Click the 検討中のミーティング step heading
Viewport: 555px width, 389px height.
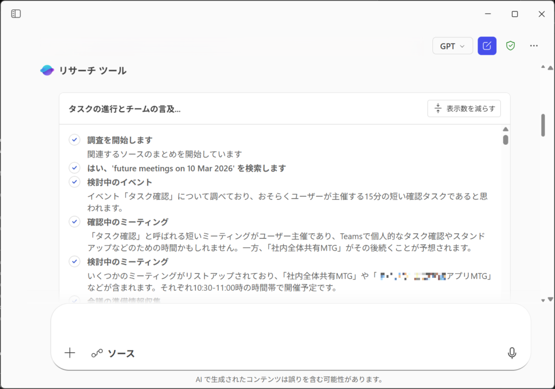point(128,262)
